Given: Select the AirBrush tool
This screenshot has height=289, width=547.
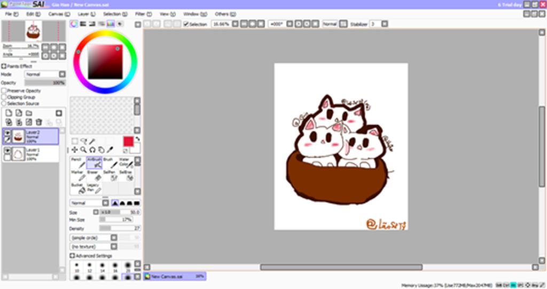Looking at the screenshot, I should (x=94, y=163).
